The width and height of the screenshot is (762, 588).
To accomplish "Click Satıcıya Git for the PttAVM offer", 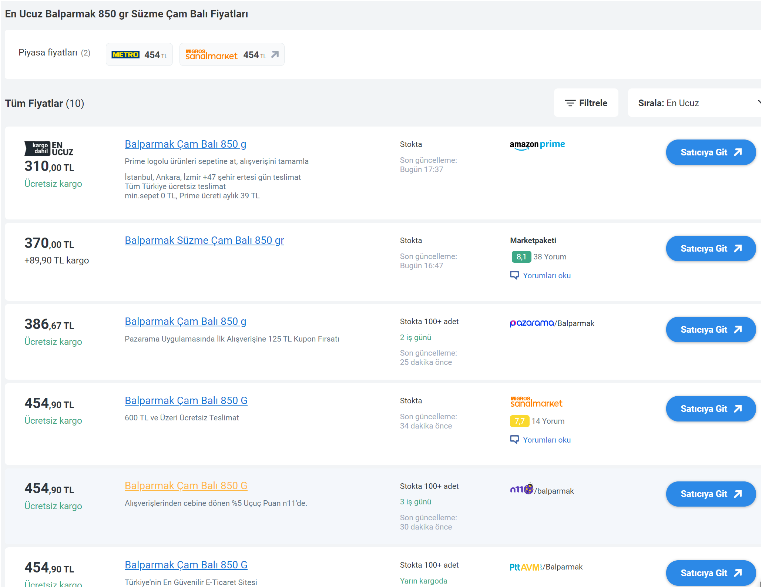I will pyautogui.click(x=711, y=573).
